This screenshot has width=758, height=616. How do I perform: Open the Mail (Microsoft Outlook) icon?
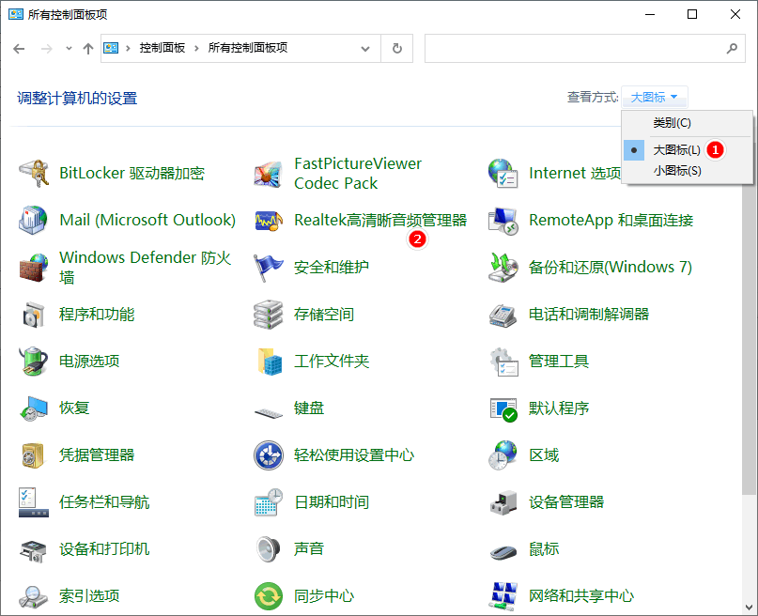point(34,221)
